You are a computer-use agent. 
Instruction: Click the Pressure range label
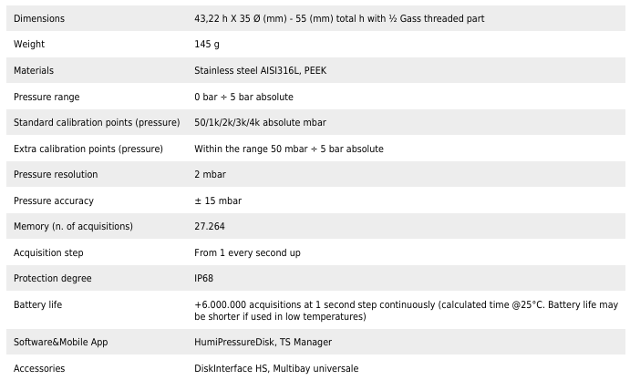pos(48,97)
